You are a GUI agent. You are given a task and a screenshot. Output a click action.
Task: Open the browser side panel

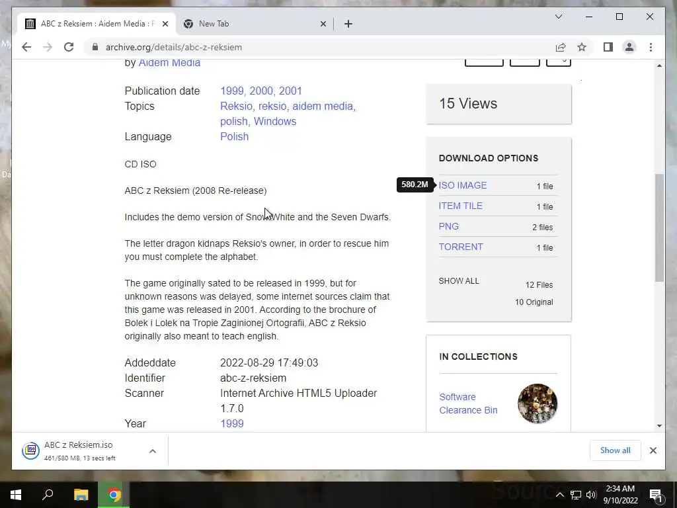point(608,47)
